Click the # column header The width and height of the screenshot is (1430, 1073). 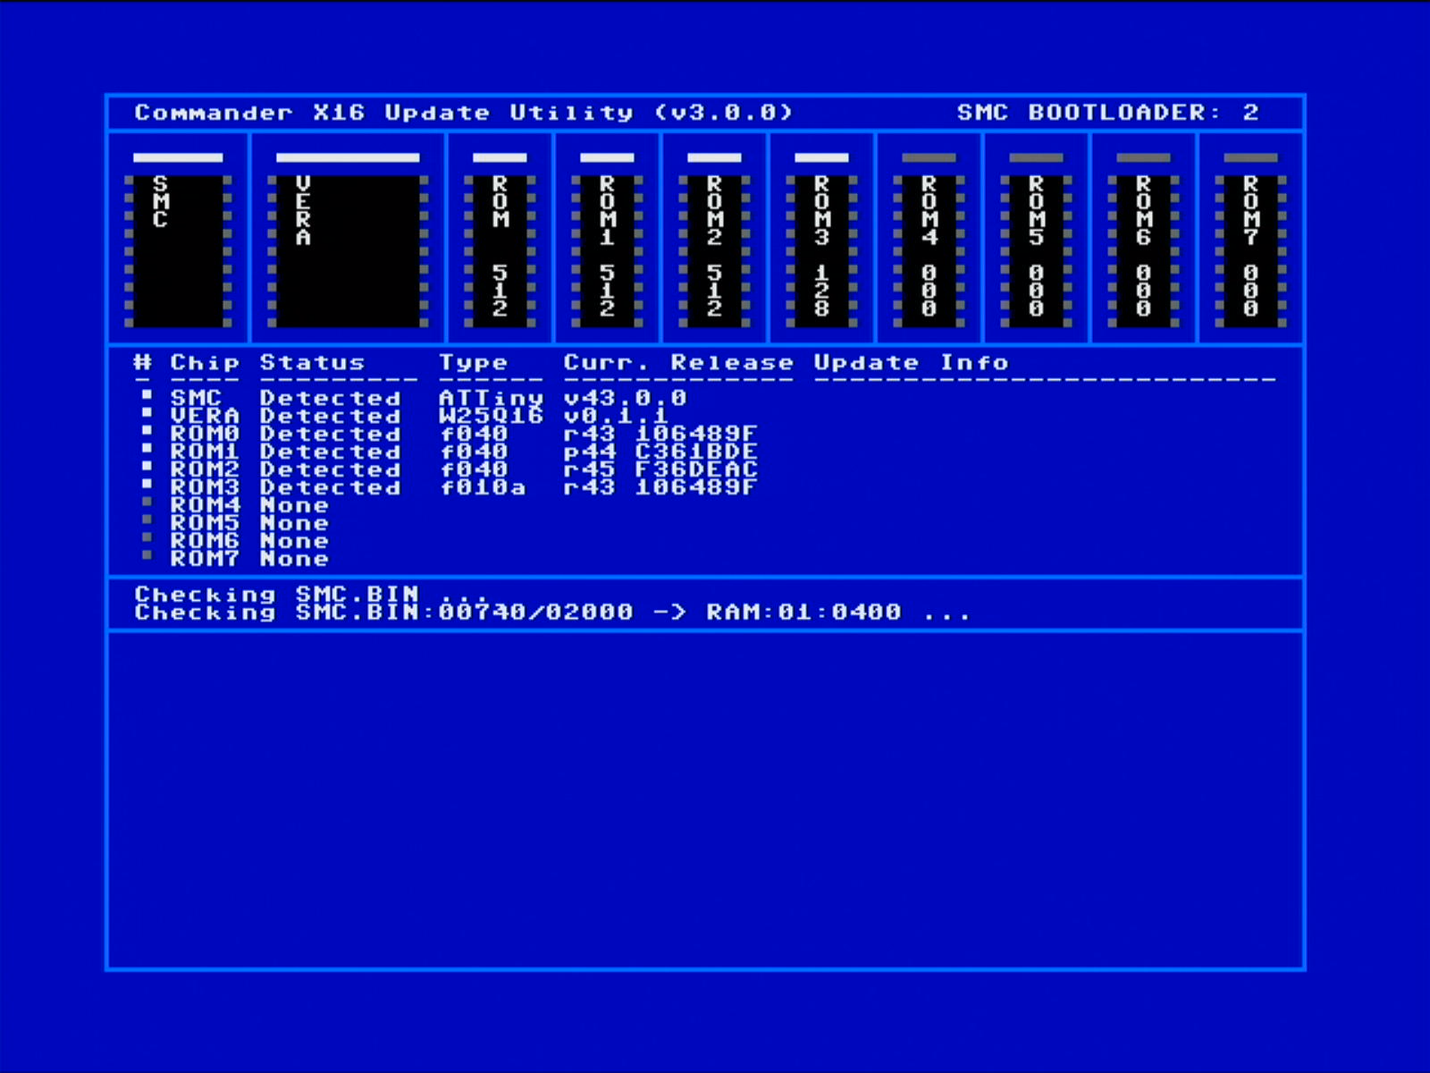click(142, 363)
